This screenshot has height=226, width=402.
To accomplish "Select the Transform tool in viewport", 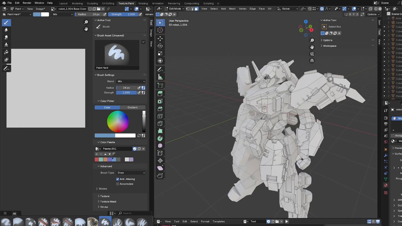I will coord(160,61).
